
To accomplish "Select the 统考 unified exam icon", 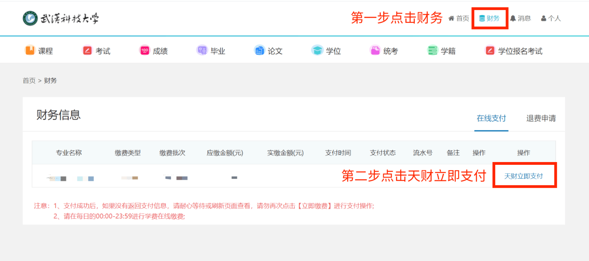I will (x=375, y=50).
